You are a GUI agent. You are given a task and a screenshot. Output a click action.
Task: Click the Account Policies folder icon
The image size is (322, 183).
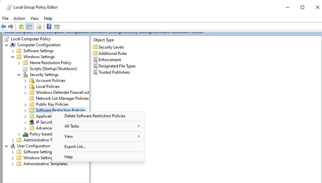(x=32, y=81)
